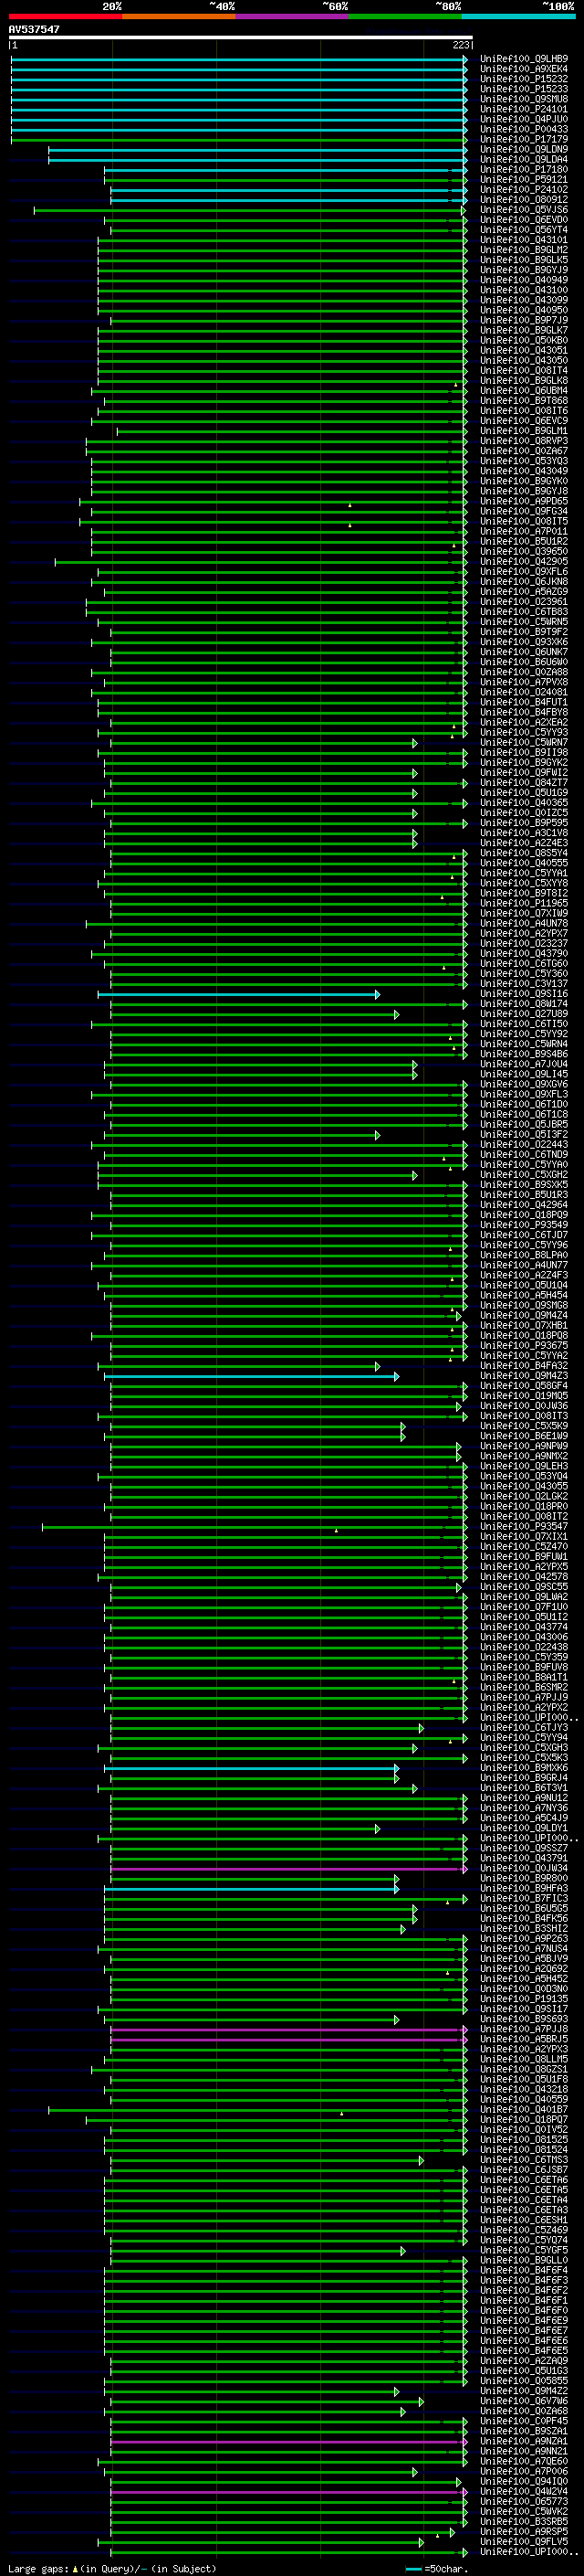Select the UniRef100_B4FA32 label

tap(524, 1366)
